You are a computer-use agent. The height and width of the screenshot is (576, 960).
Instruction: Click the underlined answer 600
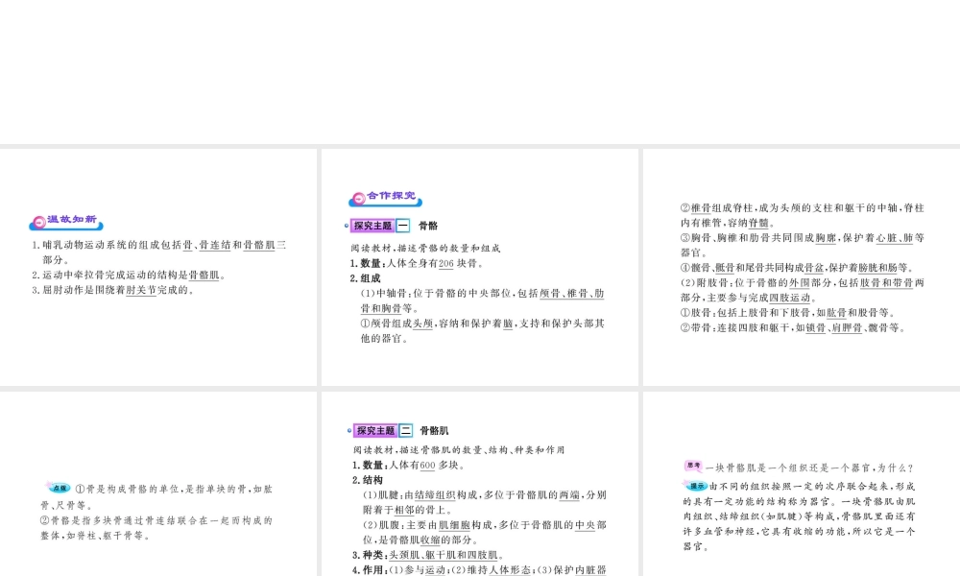click(x=427, y=466)
